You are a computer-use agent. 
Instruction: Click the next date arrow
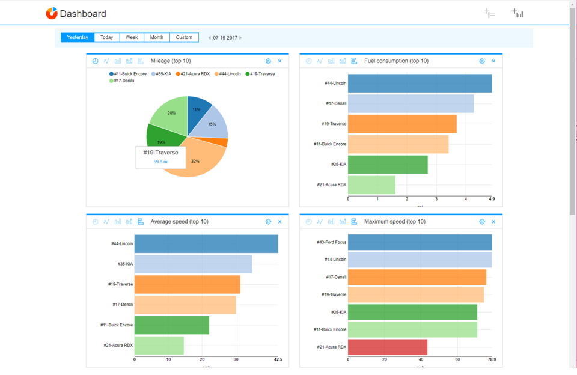click(x=240, y=37)
